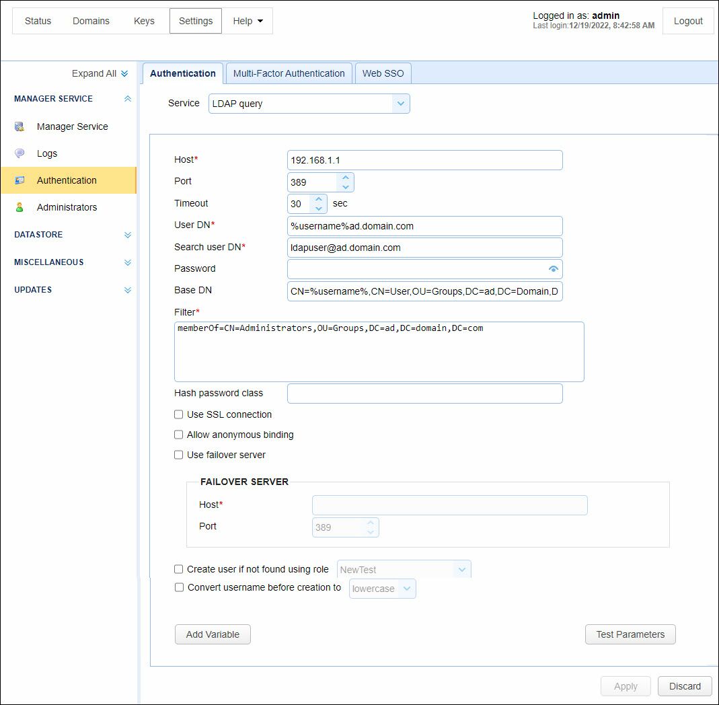The height and width of the screenshot is (705, 719).
Task: Switch to the Web SSO tab
Action: pyautogui.click(x=383, y=73)
